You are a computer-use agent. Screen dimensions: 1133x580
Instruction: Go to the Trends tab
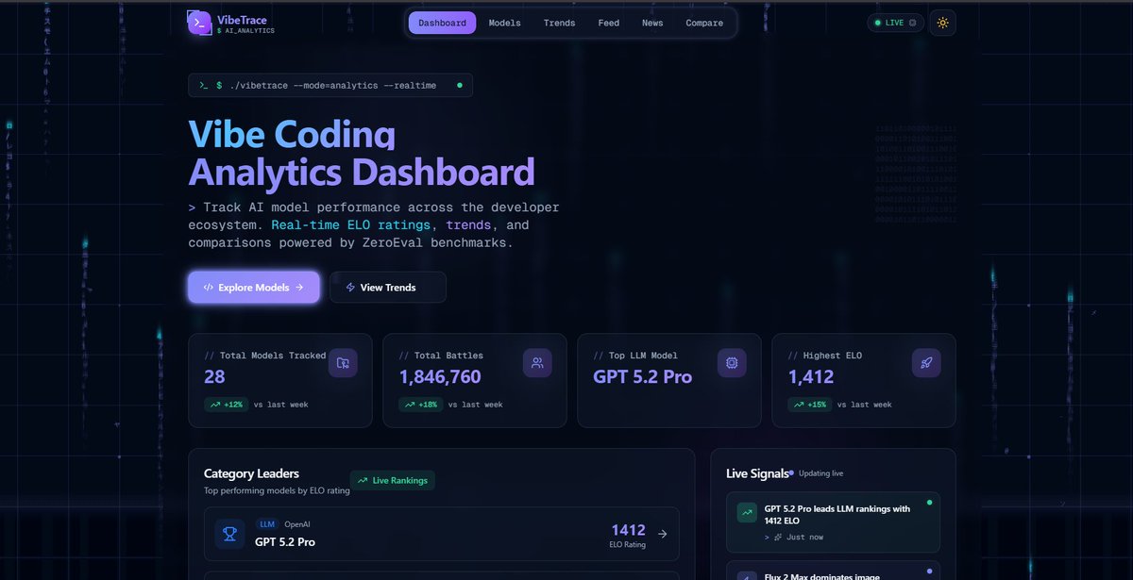[559, 23]
